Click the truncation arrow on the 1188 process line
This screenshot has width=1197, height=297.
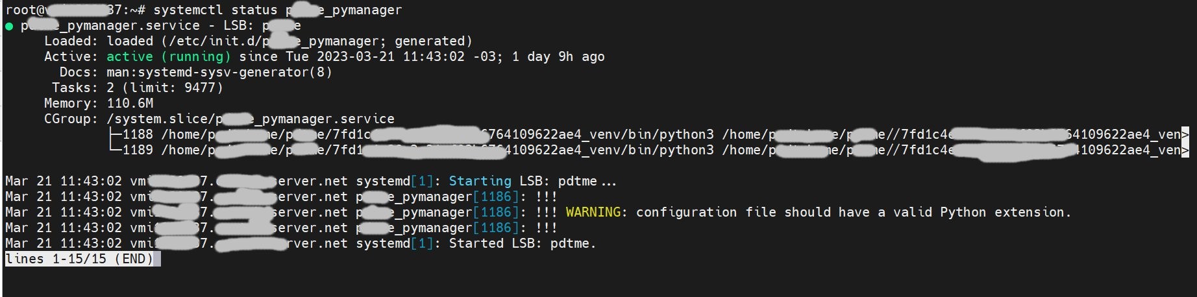(1185, 135)
